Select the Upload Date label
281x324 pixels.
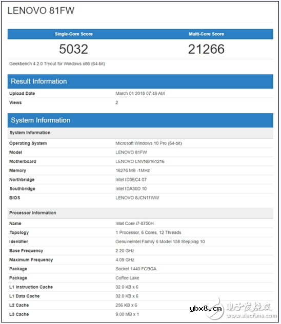click(x=22, y=93)
